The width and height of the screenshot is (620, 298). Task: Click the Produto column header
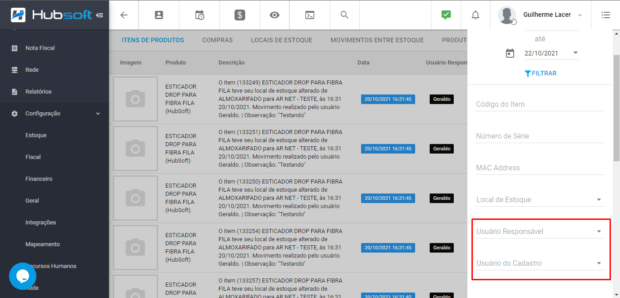point(176,63)
